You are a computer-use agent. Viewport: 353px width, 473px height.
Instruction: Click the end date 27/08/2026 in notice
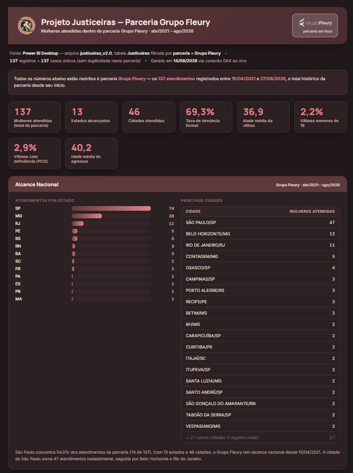273,79
